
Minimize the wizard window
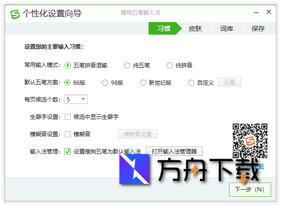[256, 13]
